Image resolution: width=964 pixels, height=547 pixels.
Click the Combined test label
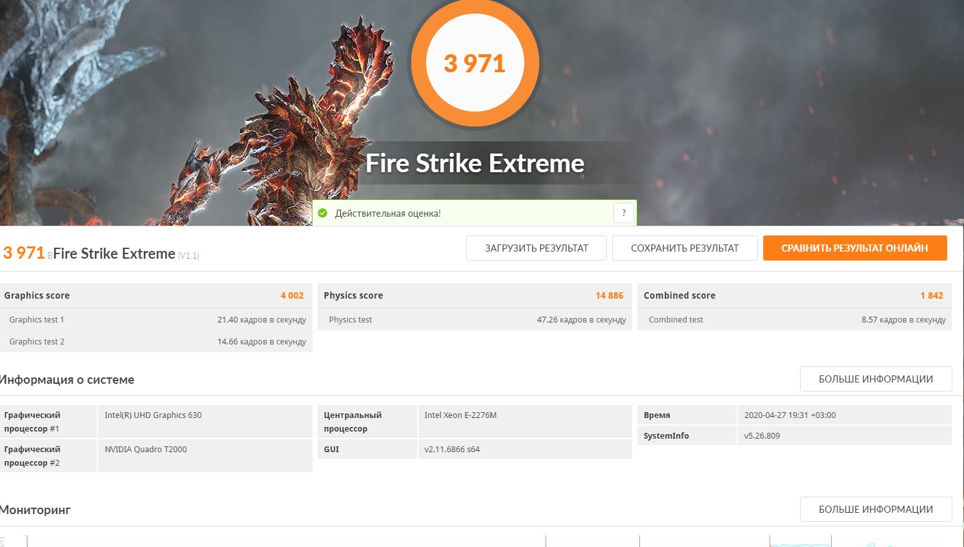click(676, 320)
